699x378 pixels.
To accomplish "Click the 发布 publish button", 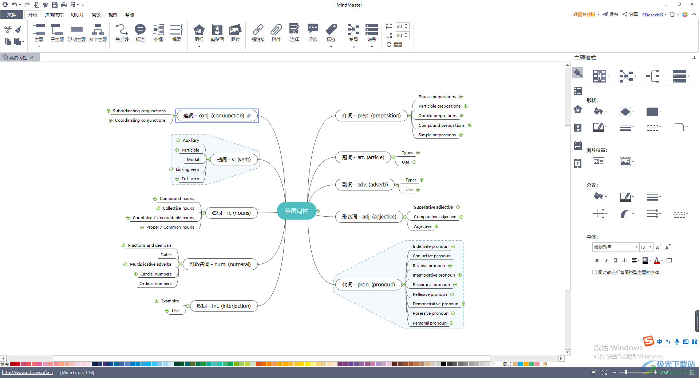I will [611, 15].
